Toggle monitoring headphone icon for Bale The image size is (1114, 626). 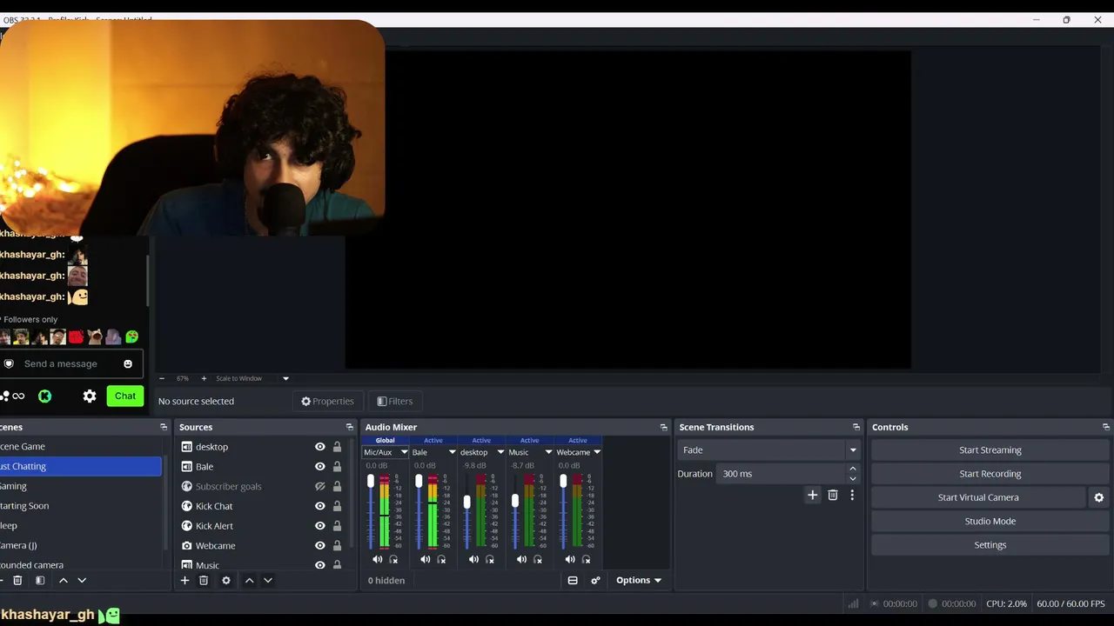pos(441,559)
